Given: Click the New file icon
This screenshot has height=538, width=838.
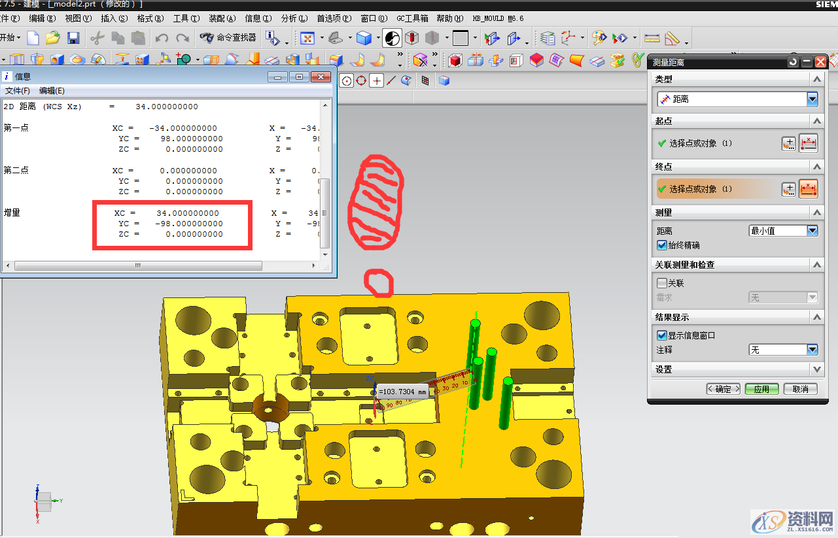Looking at the screenshot, I should click(x=33, y=38).
